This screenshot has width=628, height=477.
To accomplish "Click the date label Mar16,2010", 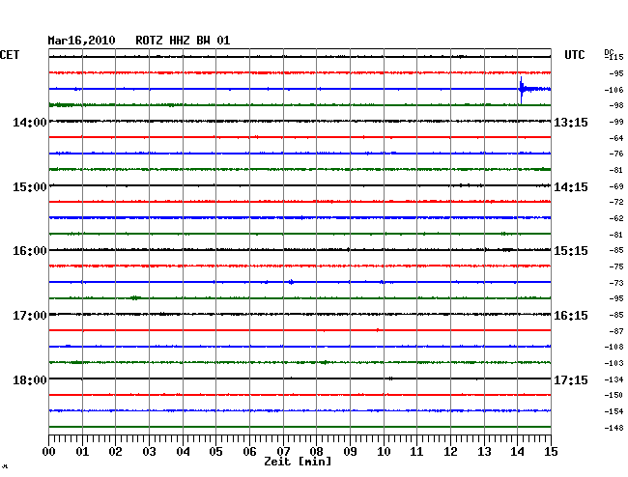I will (81, 41).
